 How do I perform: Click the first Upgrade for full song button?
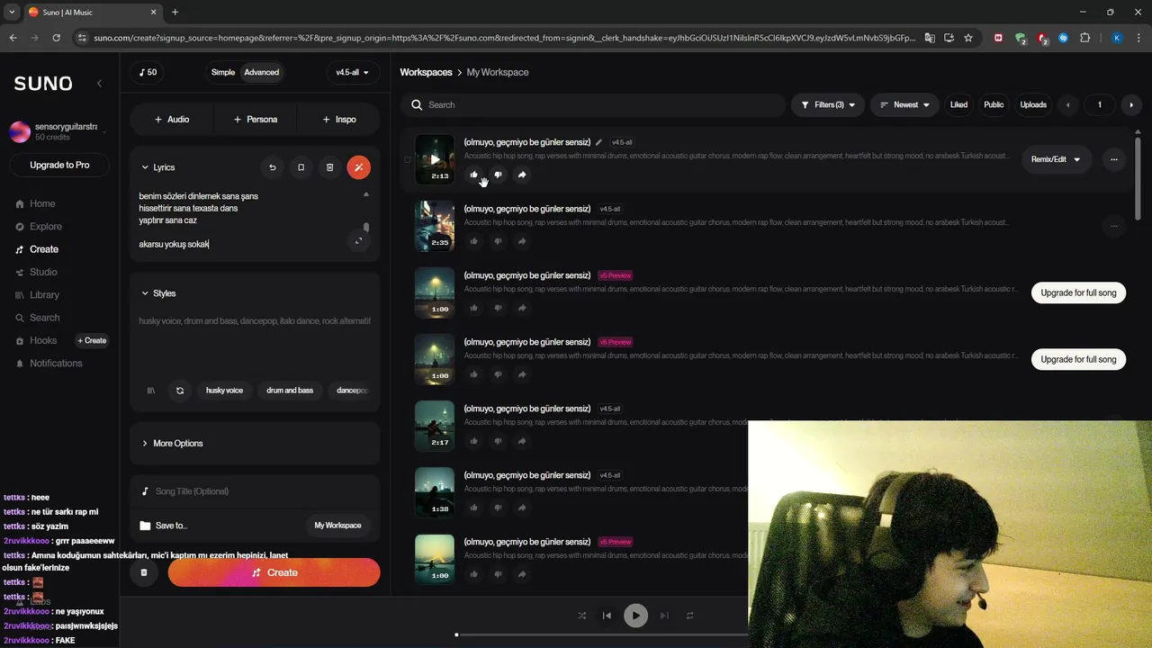pos(1078,292)
